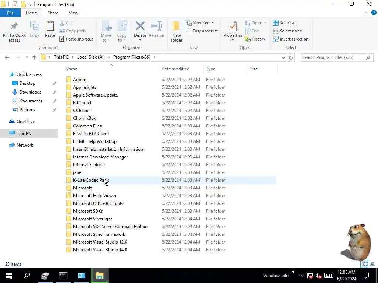Sort by Name column header
Screen dimensions: 378x283
tap(71, 69)
